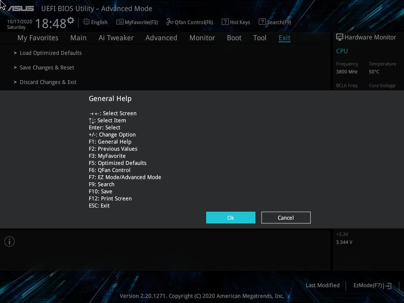
Task: Click the settings gear beside the clock
Action: [71, 21]
